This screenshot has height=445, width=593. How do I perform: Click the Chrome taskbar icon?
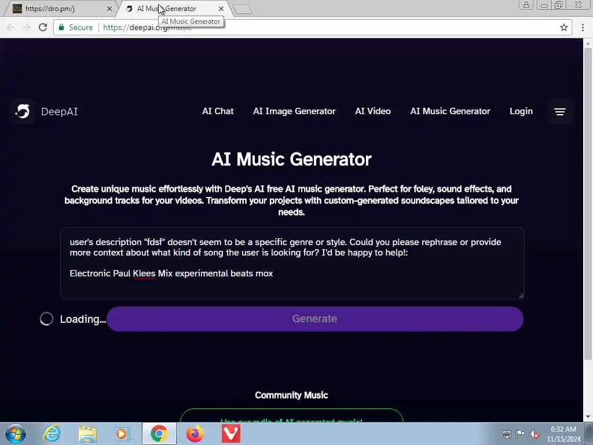coord(159,433)
